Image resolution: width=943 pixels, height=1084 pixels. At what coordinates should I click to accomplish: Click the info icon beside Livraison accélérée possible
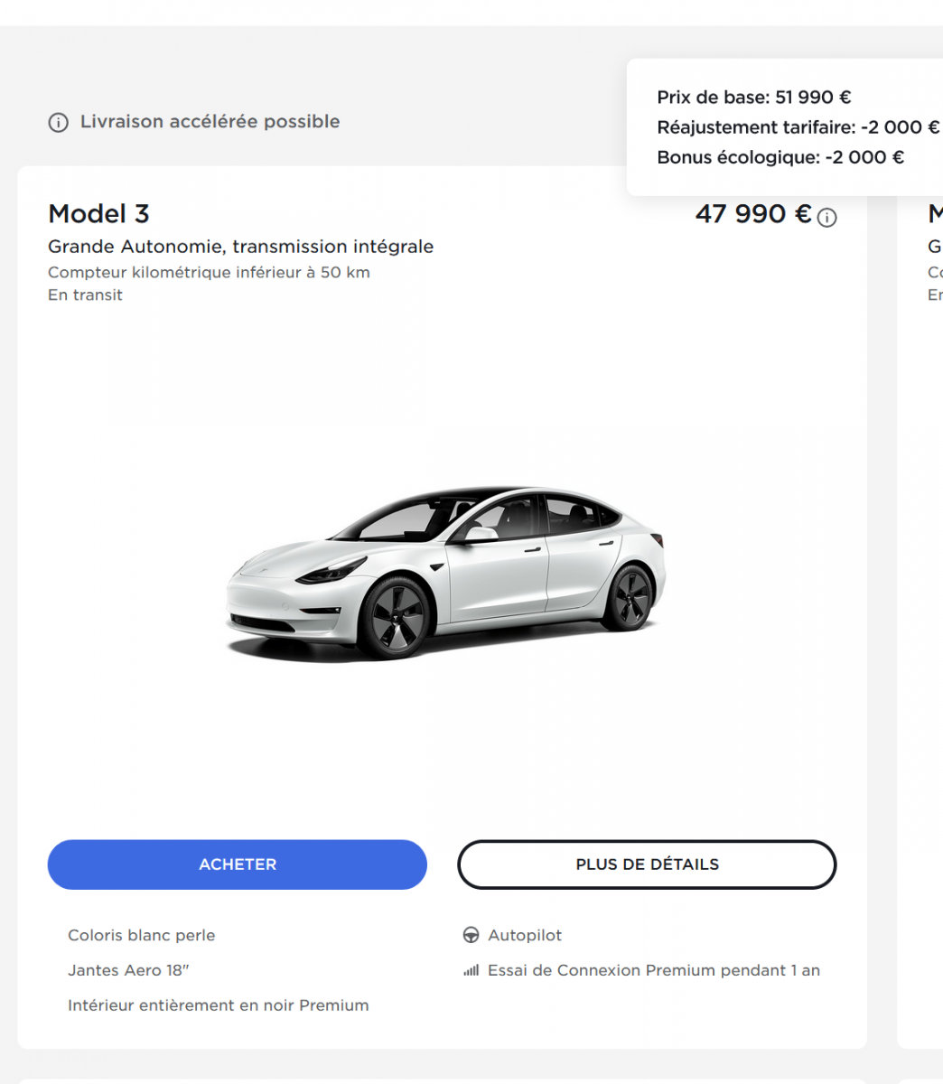(58, 123)
